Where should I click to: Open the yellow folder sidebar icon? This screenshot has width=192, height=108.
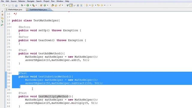point(2,18)
